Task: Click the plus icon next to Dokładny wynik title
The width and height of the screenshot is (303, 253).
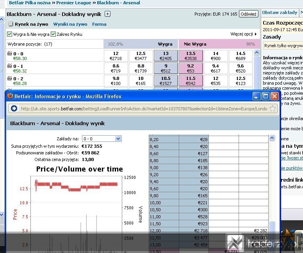Action: [107, 14]
